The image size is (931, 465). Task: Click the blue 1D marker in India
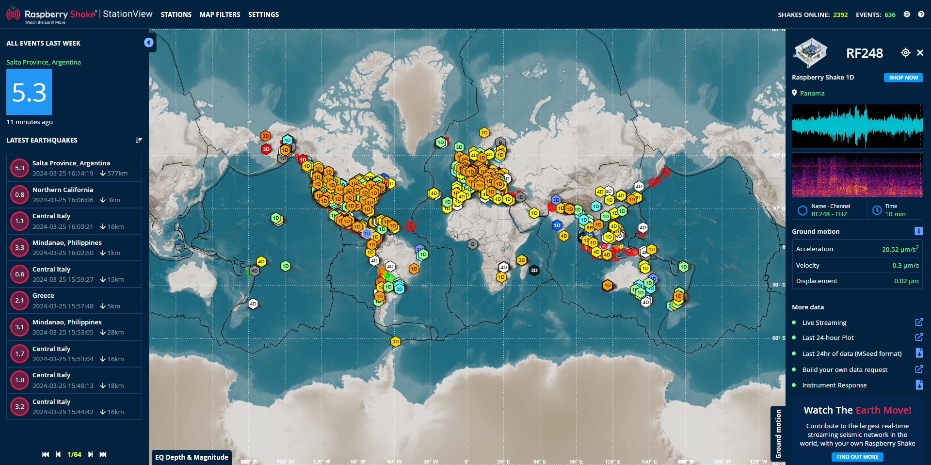(557, 225)
